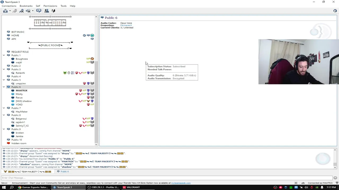The image size is (339, 190).
Task: Open the Connections menu
Action: pyautogui.click(x=9, y=6)
